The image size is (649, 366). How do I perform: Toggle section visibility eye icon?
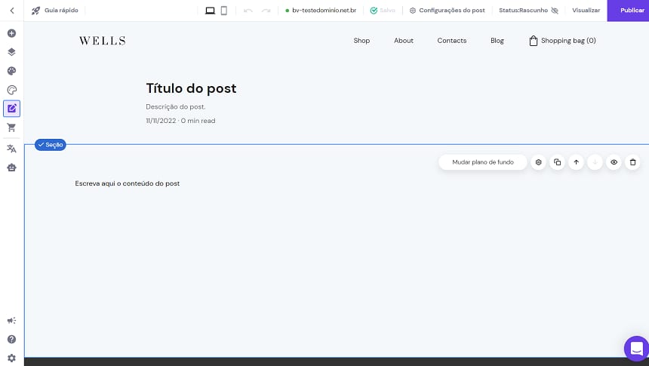614,162
